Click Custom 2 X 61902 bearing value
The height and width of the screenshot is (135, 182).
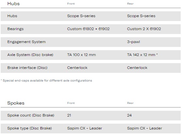point(144,29)
